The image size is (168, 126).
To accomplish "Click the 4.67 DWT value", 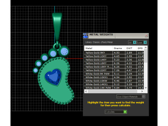I will point(129,70).
